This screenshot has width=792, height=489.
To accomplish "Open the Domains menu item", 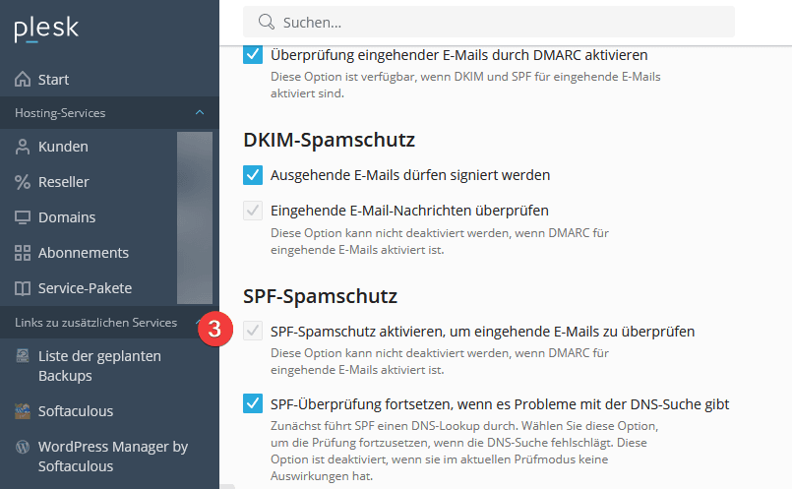I will point(67,217).
